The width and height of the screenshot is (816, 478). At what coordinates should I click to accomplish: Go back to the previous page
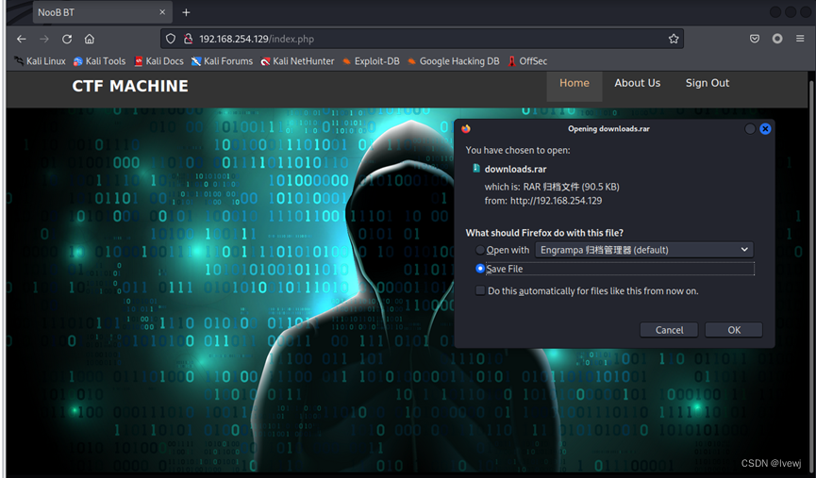(x=22, y=39)
